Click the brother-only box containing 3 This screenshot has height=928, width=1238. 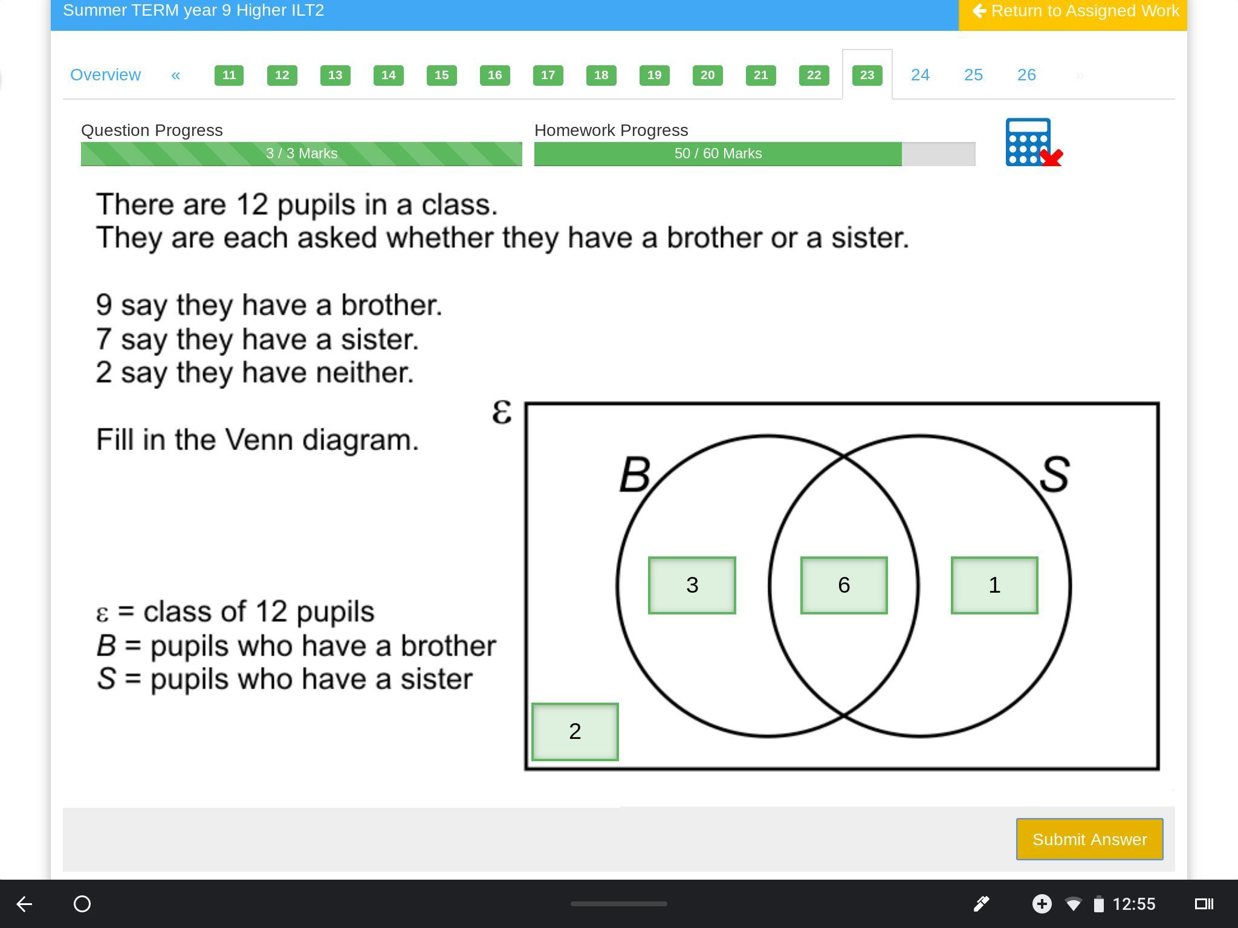[692, 585]
